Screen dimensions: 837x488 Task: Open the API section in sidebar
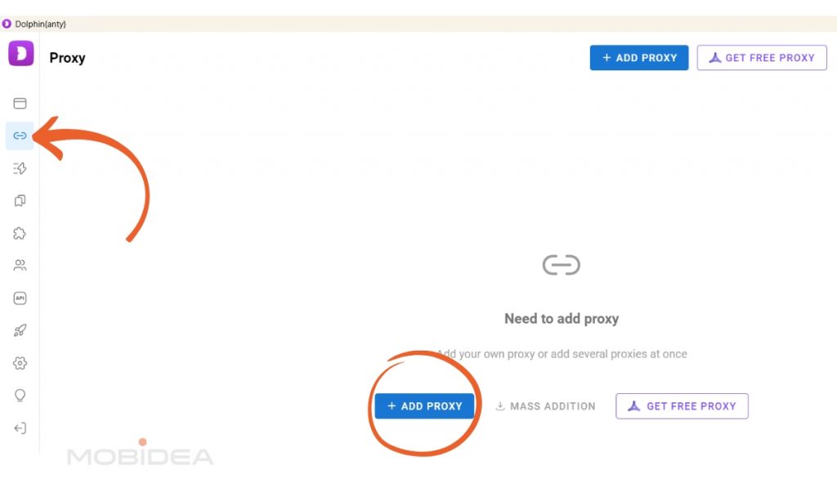click(x=19, y=298)
